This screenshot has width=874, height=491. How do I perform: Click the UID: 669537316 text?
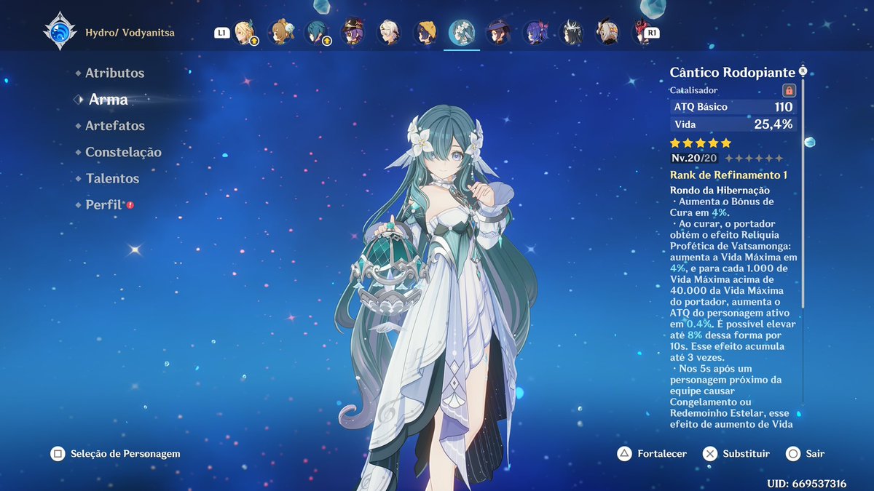(806, 484)
